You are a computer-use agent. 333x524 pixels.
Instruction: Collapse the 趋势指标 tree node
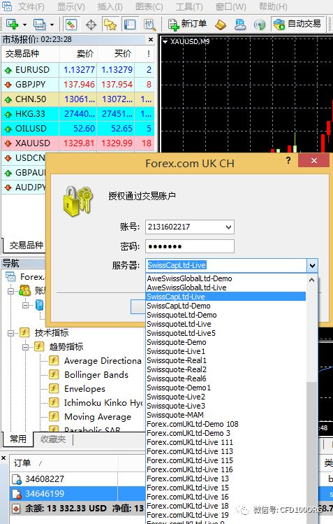coord(26,347)
